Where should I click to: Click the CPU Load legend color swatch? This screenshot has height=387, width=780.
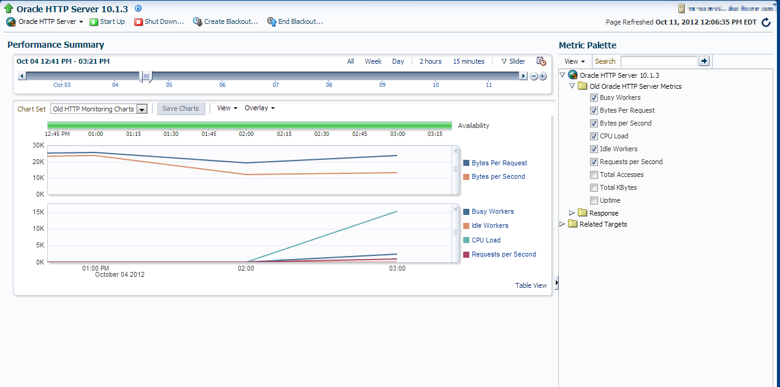pos(466,240)
